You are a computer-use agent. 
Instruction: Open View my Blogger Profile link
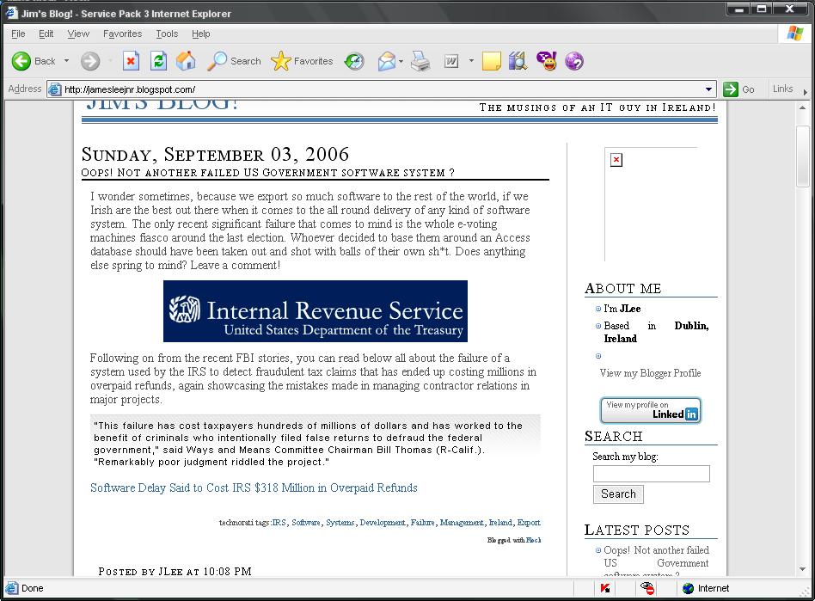(650, 373)
